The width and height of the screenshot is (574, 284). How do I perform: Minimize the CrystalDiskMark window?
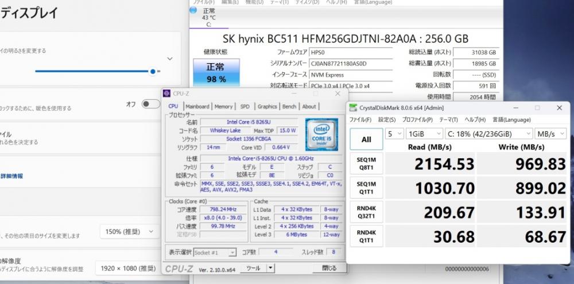coord(515,108)
